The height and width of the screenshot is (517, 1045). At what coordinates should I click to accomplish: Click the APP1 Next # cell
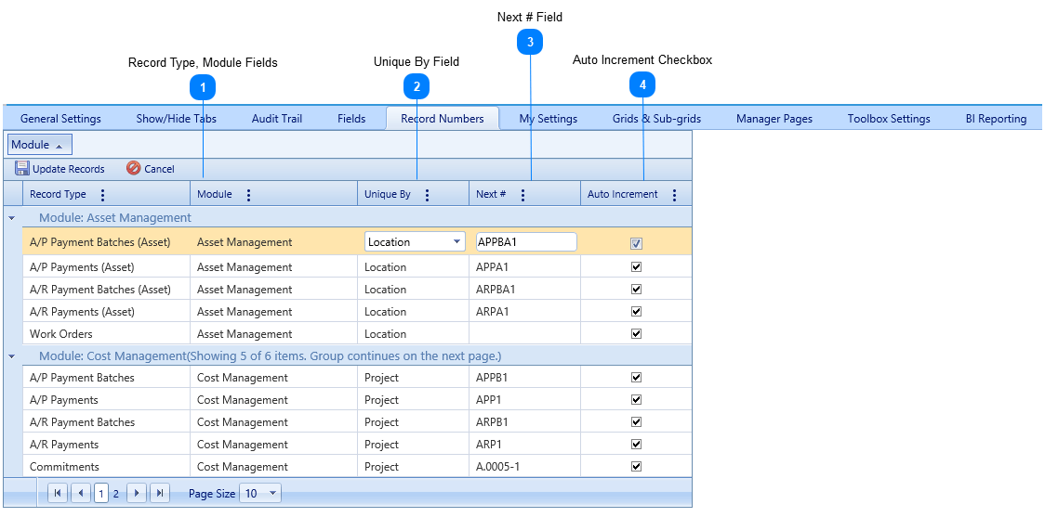(525, 400)
